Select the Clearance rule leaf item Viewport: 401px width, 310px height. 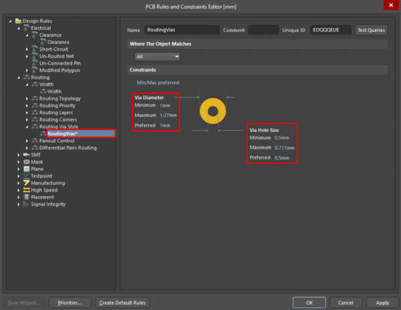click(x=58, y=42)
